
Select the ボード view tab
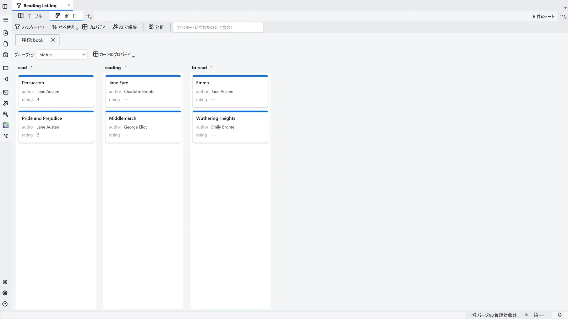click(66, 16)
